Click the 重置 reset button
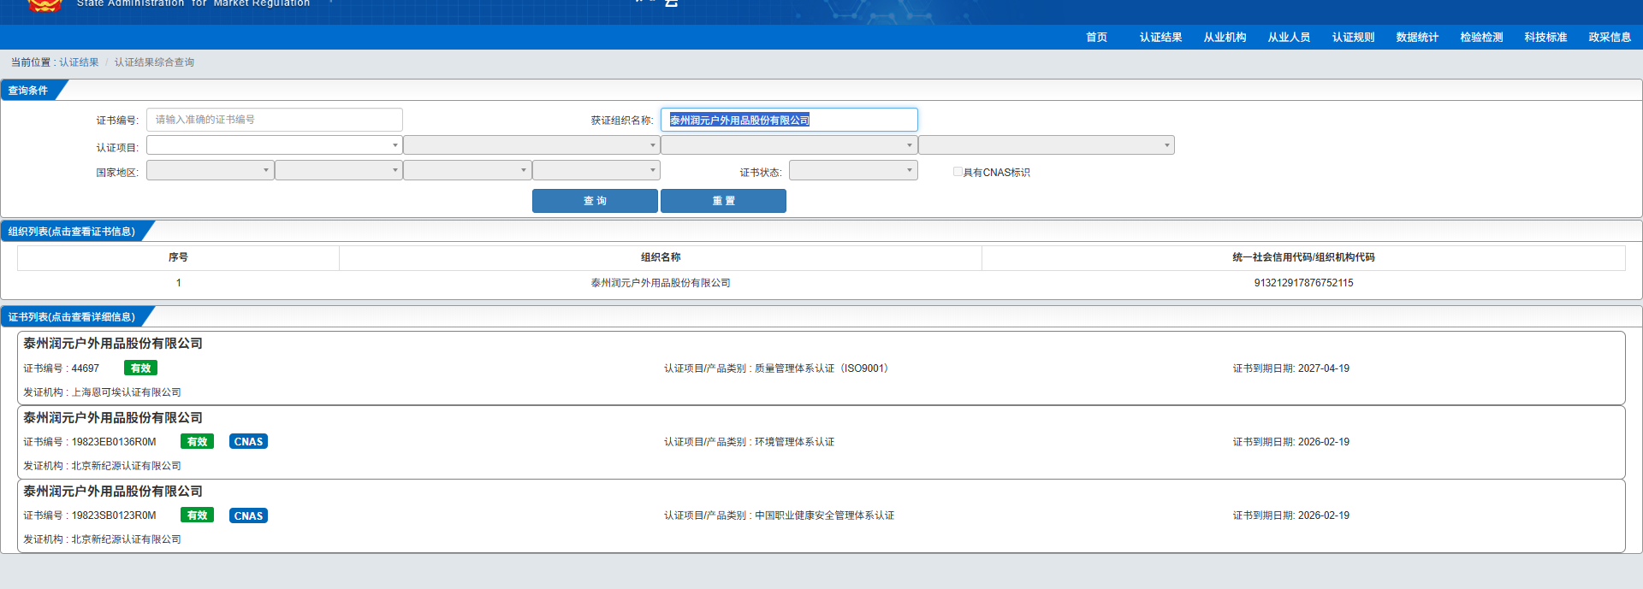This screenshot has height=589, width=1643. [723, 201]
